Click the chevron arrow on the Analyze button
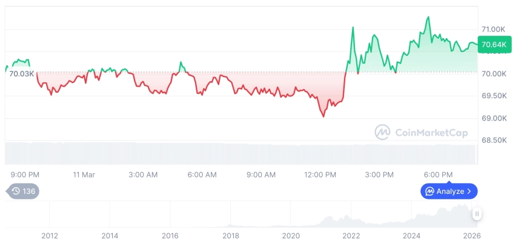Screen dimensions: 521x243 point(470,191)
